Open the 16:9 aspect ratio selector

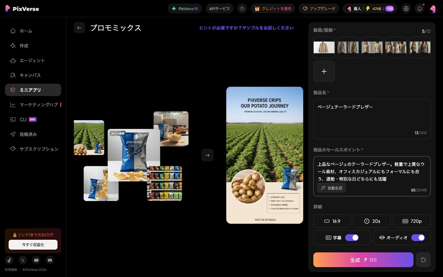pyautogui.click(x=332, y=221)
